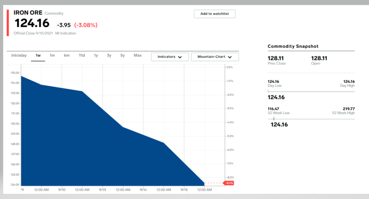The image size is (369, 199).
Task: Show the 3y chart range
Action: point(109,55)
